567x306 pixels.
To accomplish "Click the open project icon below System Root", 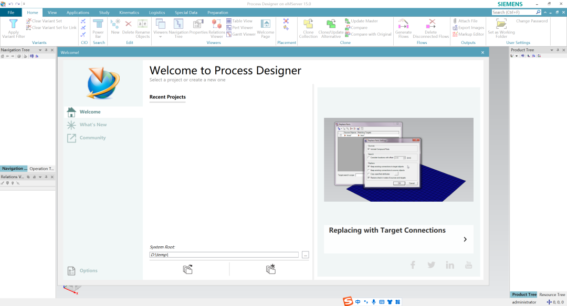I will click(187, 269).
